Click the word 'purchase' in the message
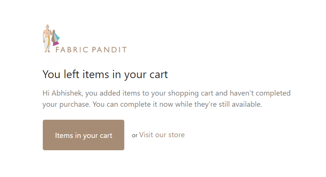This screenshot has width=326, height=177. [x=75, y=104]
